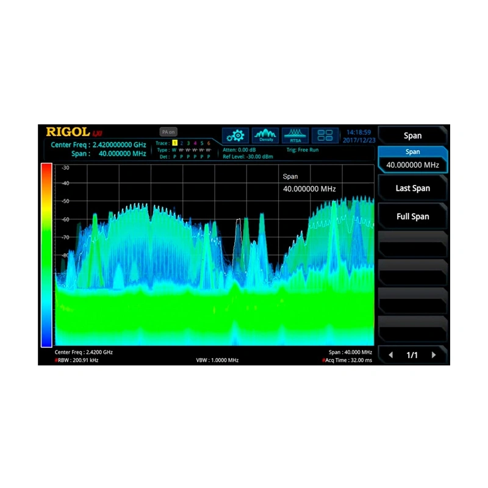Click the density color scale bar

pyautogui.click(x=46, y=255)
